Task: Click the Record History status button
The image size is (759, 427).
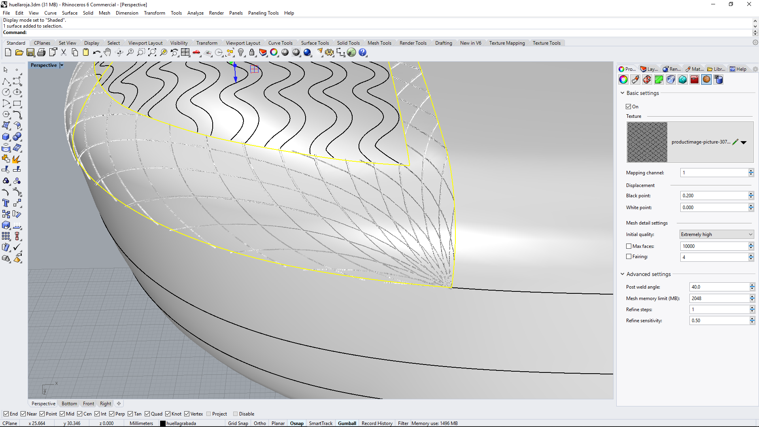Action: point(377,423)
